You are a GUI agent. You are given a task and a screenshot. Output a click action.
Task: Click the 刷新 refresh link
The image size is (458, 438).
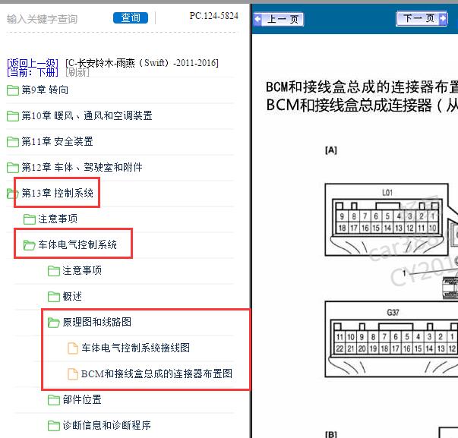click(77, 72)
